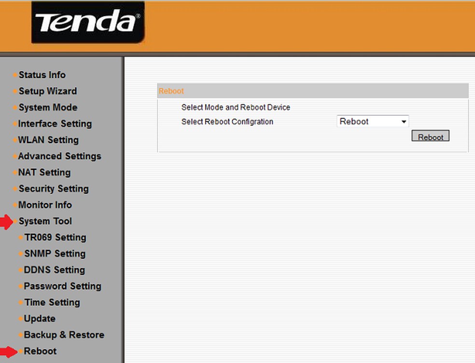Select WLAN Setting in sidebar
Image resolution: width=475 pixels, height=363 pixels.
coord(48,140)
